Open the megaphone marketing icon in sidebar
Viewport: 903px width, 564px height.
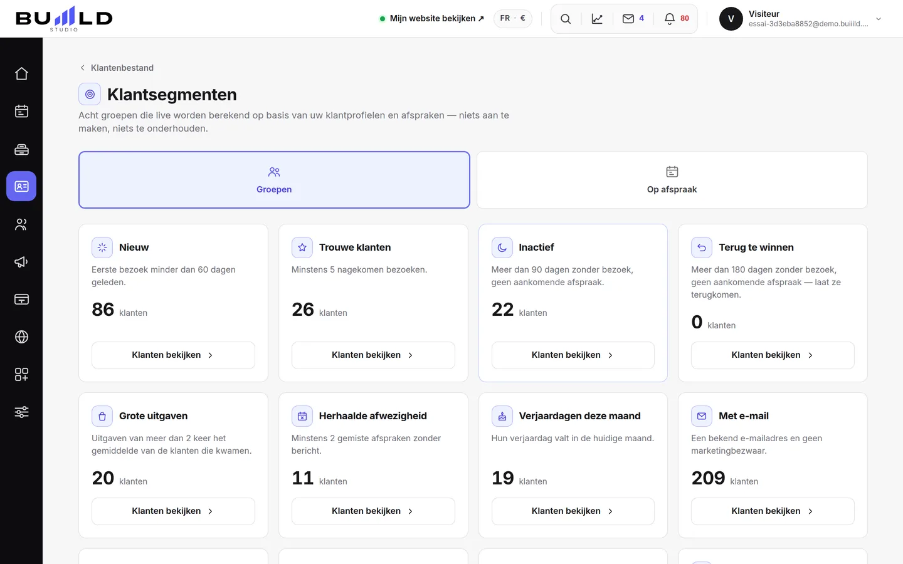click(x=21, y=262)
